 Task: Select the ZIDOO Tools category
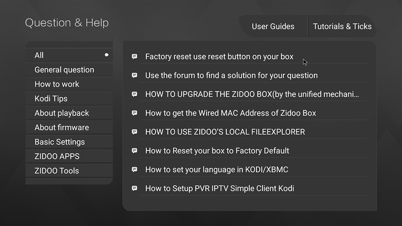69,171
